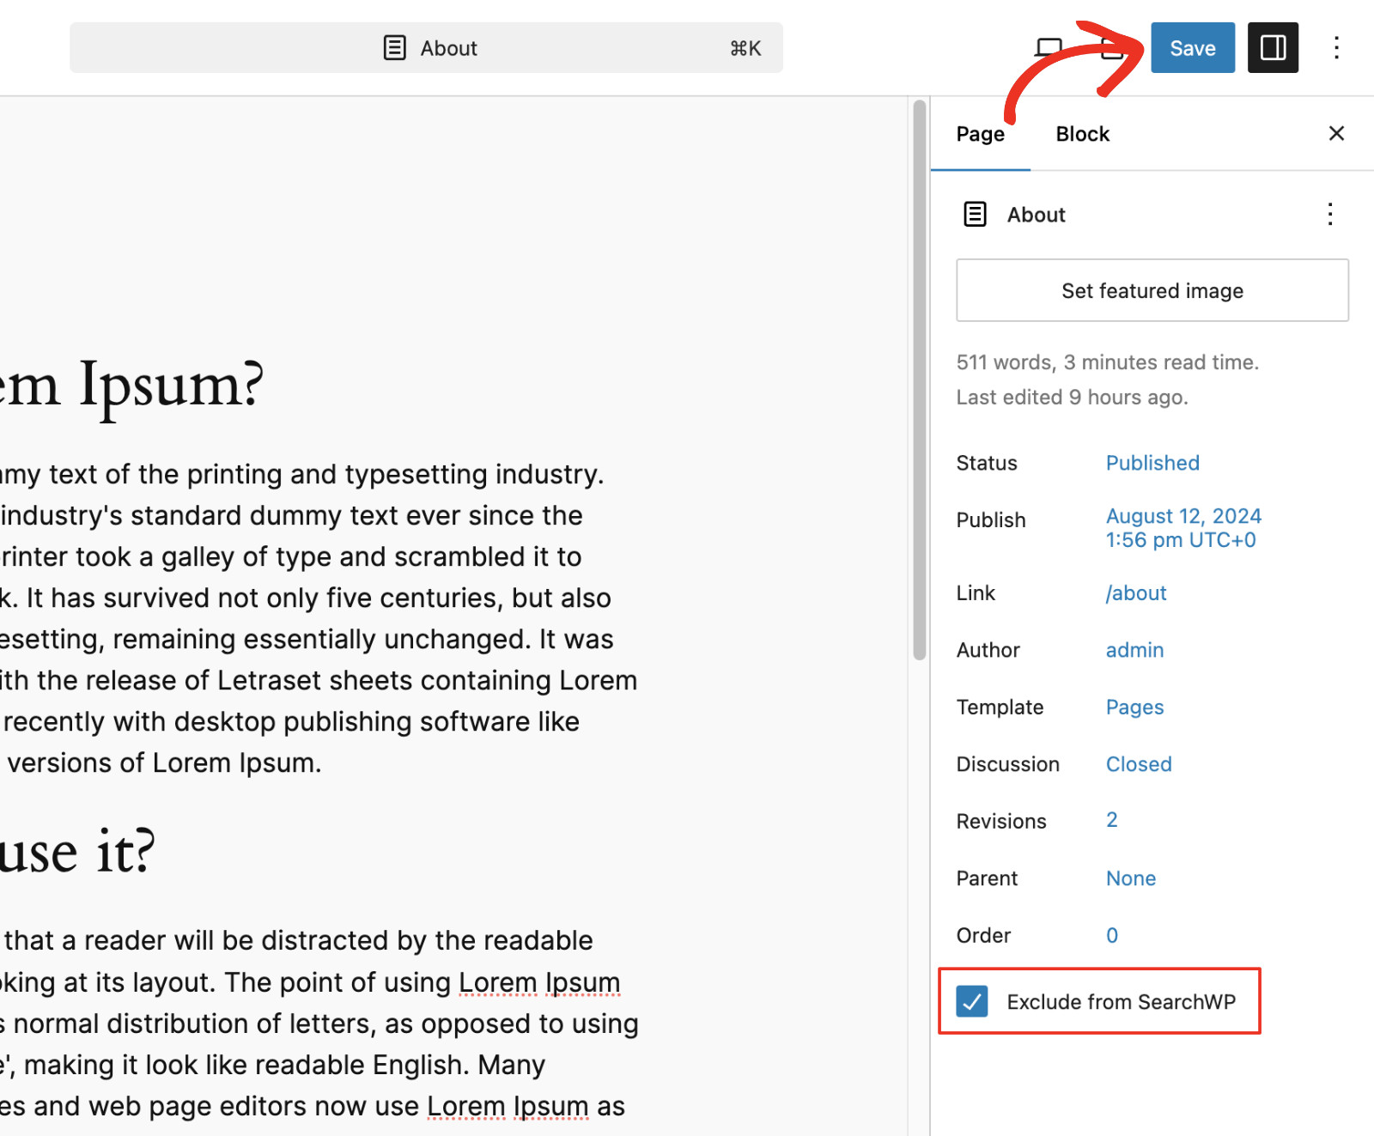
Task: Close the settings sidebar
Action: 1336,133
